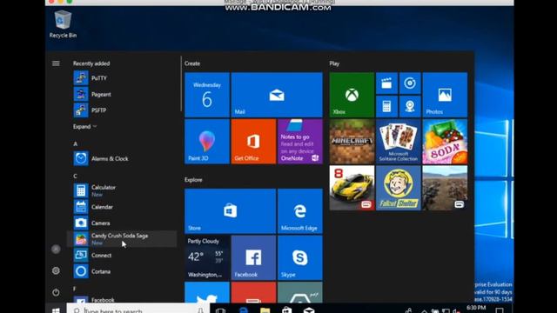Open Microsoft Solitaire Collection tile

tap(399, 141)
